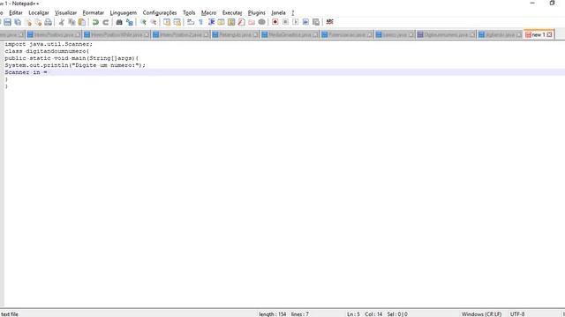Close the Retangulo.java tab

pos(255,35)
